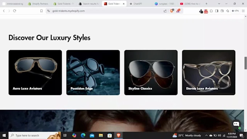The width and height of the screenshot is (247, 139).
Task: Click the browser forward arrow
Action: click(9, 11)
